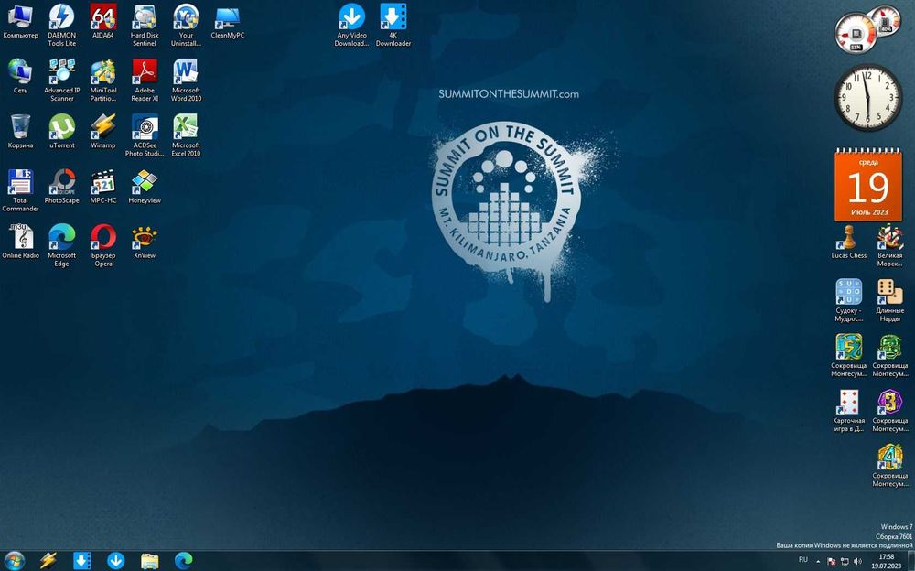Open the Honeyview image viewer
Viewport: 915px width, 571px height.
(x=145, y=187)
